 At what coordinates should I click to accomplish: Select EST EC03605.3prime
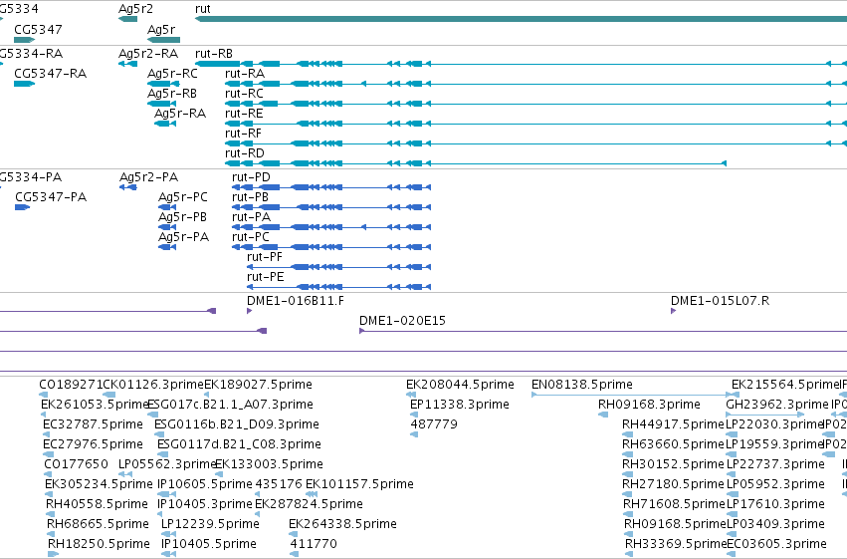point(776,545)
